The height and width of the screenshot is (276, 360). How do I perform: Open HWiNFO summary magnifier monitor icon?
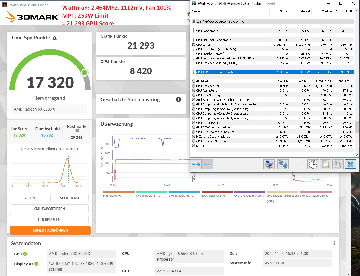click(x=269, y=164)
